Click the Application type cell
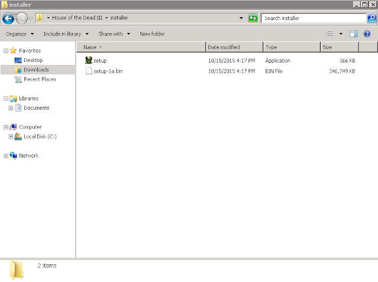 coord(278,61)
